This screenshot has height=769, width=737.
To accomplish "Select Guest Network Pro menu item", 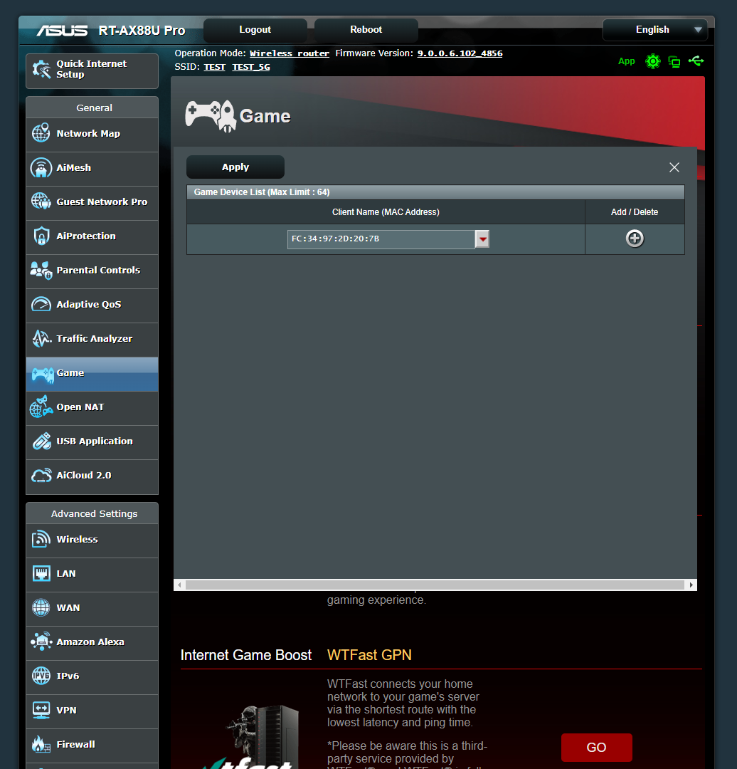I will (92, 202).
